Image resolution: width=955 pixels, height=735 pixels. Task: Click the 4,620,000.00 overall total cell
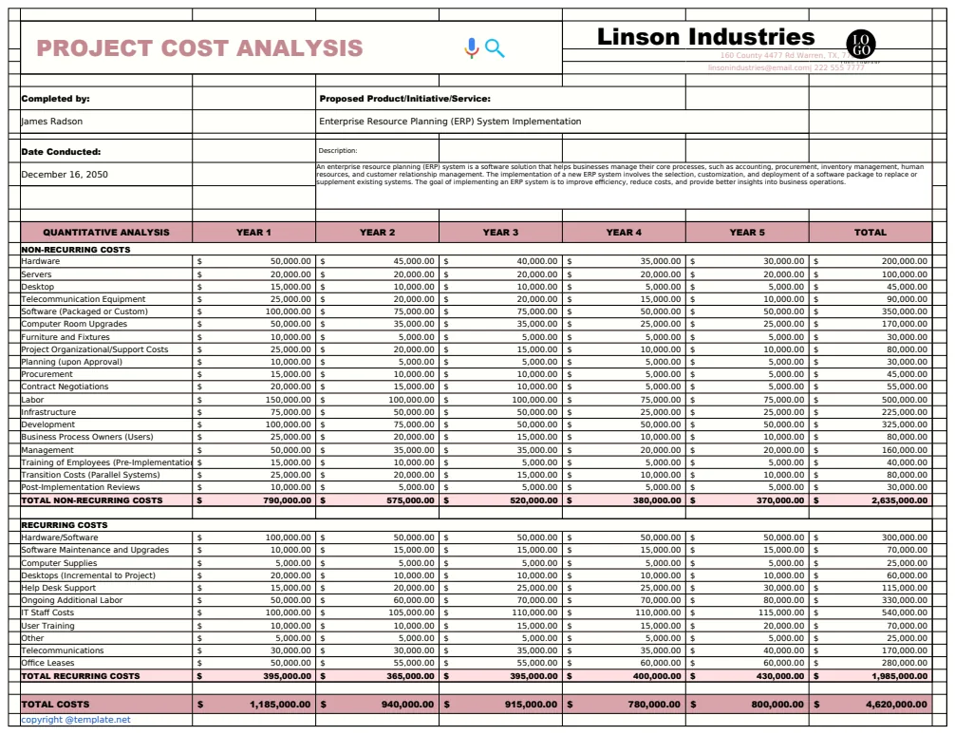coord(871,705)
